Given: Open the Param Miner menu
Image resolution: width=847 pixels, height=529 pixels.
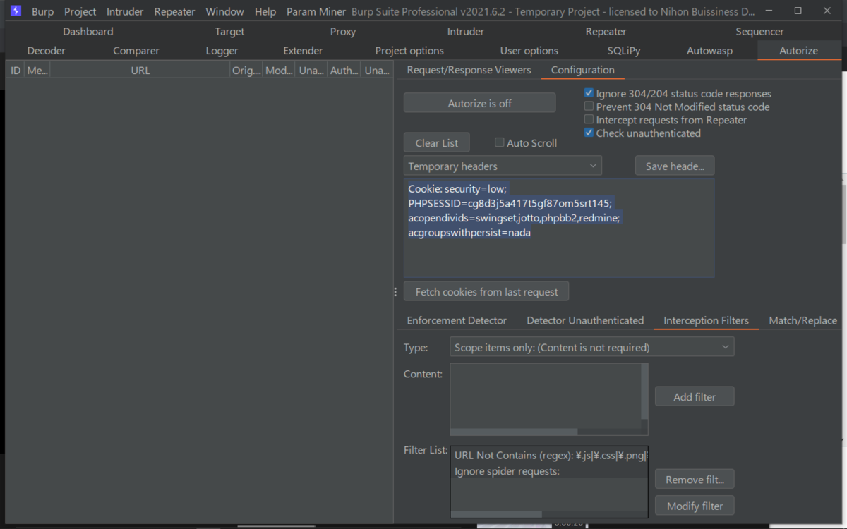Looking at the screenshot, I should pyautogui.click(x=316, y=12).
